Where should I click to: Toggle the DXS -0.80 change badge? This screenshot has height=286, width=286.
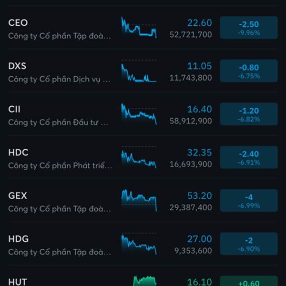249,71
